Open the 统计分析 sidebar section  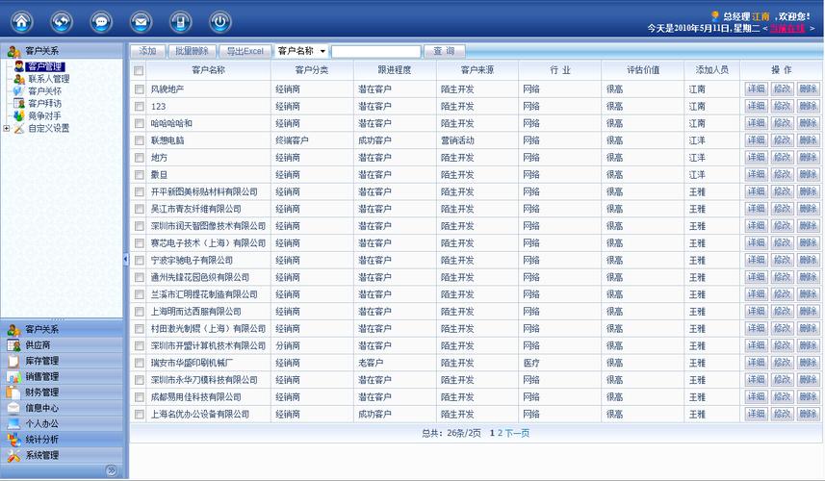(41, 439)
